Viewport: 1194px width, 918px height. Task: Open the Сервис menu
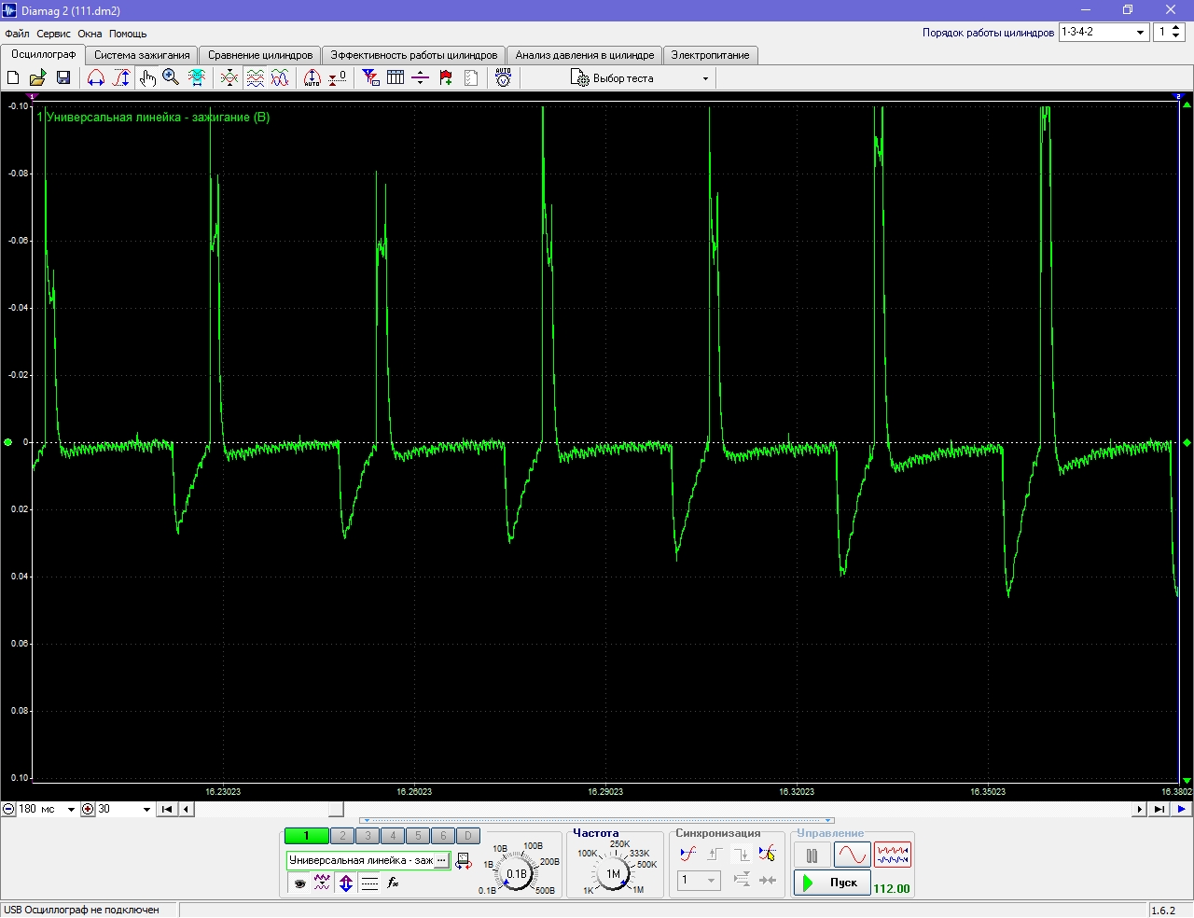[53, 34]
